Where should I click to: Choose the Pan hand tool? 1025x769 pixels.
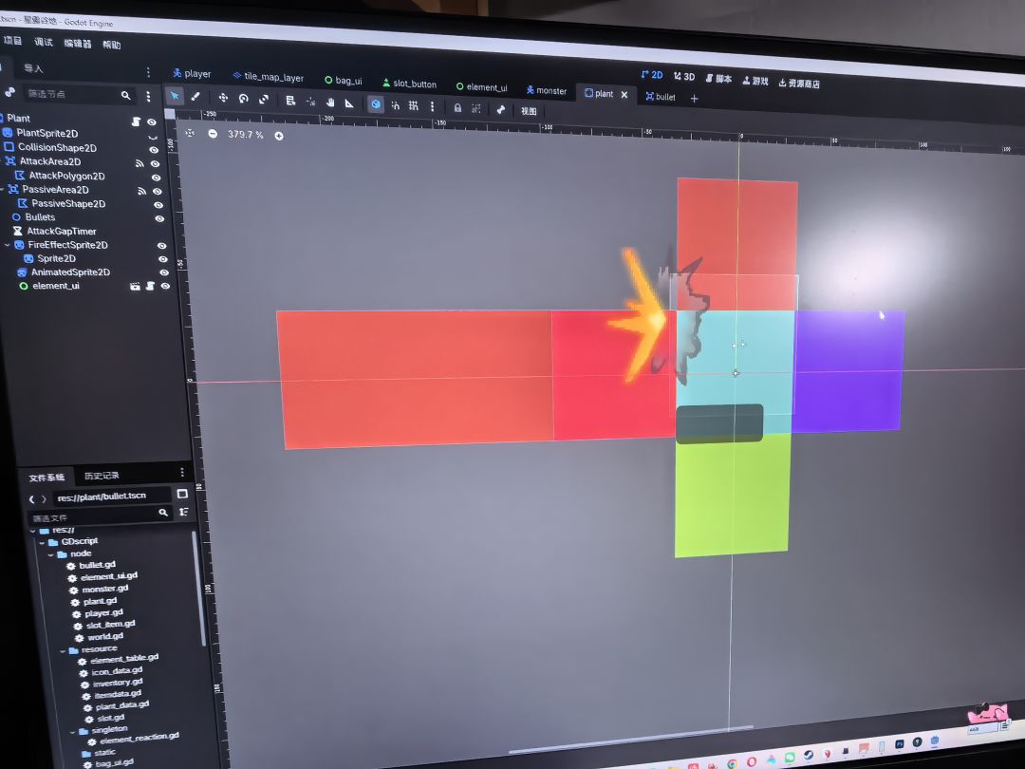[x=330, y=102]
